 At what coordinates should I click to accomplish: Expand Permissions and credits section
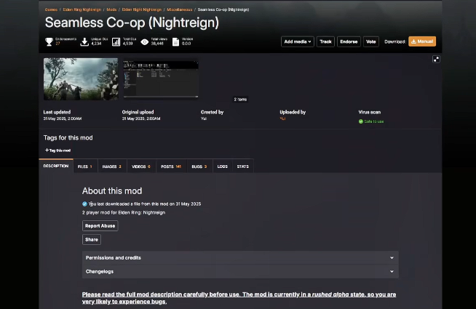tap(240, 258)
